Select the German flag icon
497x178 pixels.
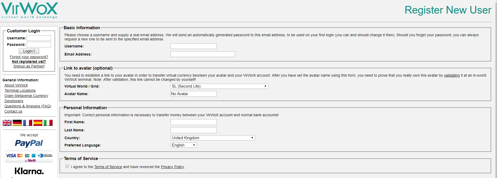click(x=17, y=123)
